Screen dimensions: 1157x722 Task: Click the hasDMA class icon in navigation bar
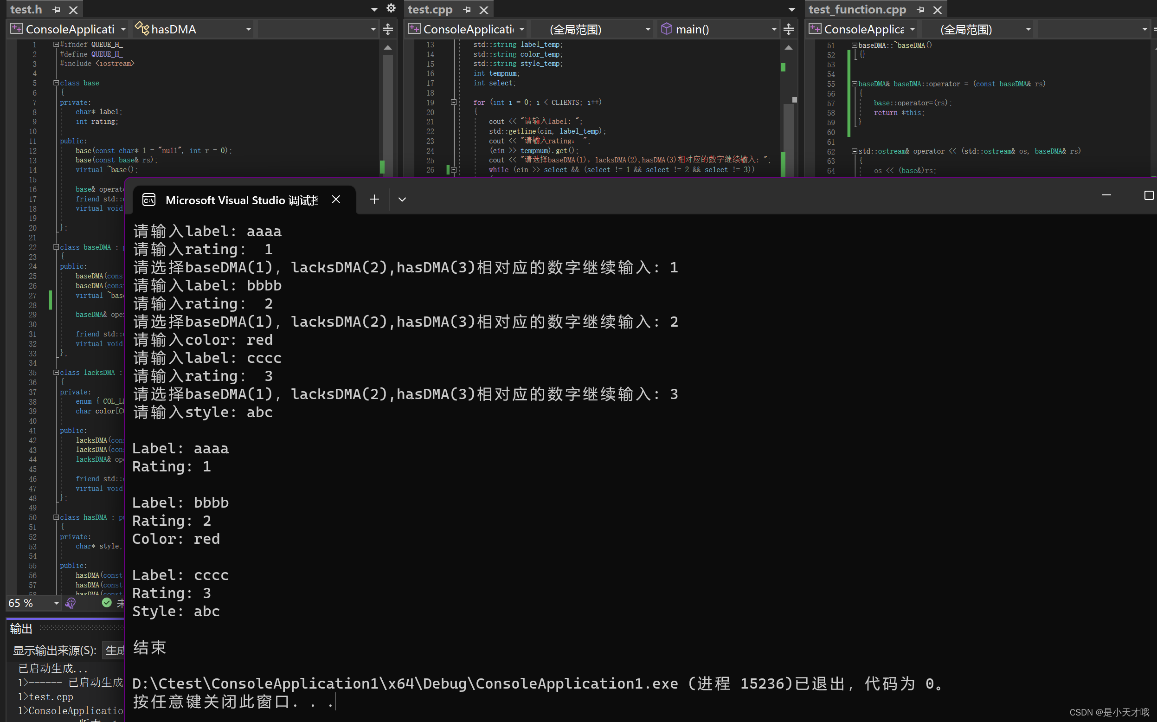point(142,29)
